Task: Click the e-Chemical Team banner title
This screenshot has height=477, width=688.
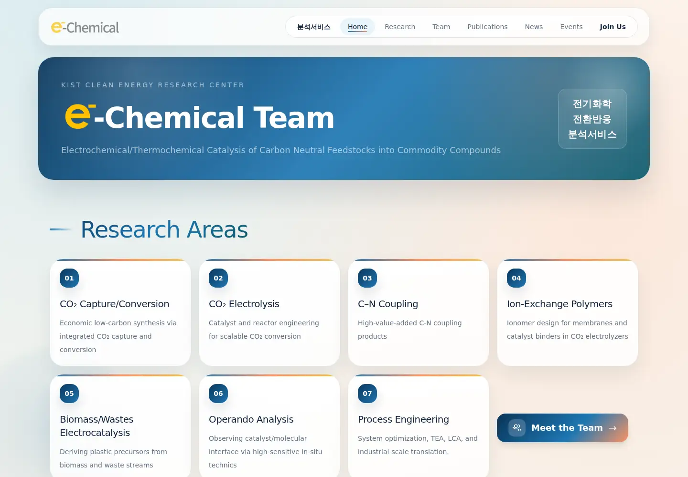Action: click(x=200, y=117)
